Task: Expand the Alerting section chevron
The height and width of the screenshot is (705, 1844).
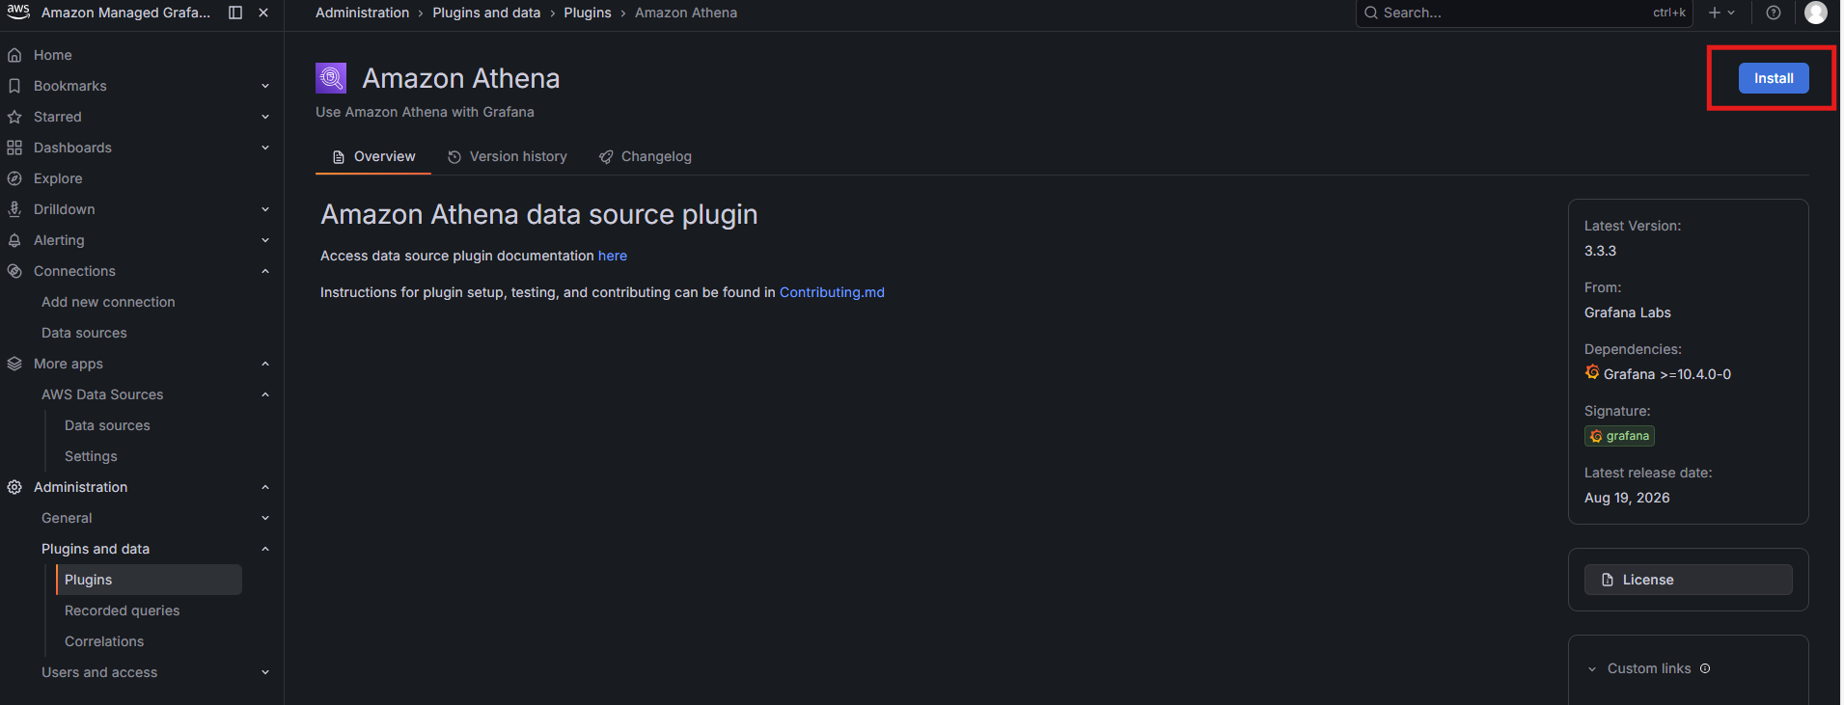Action: 265,240
